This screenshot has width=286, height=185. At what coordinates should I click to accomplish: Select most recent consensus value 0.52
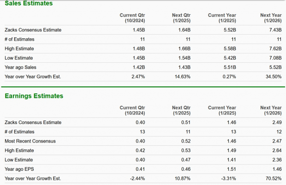tap(186, 141)
